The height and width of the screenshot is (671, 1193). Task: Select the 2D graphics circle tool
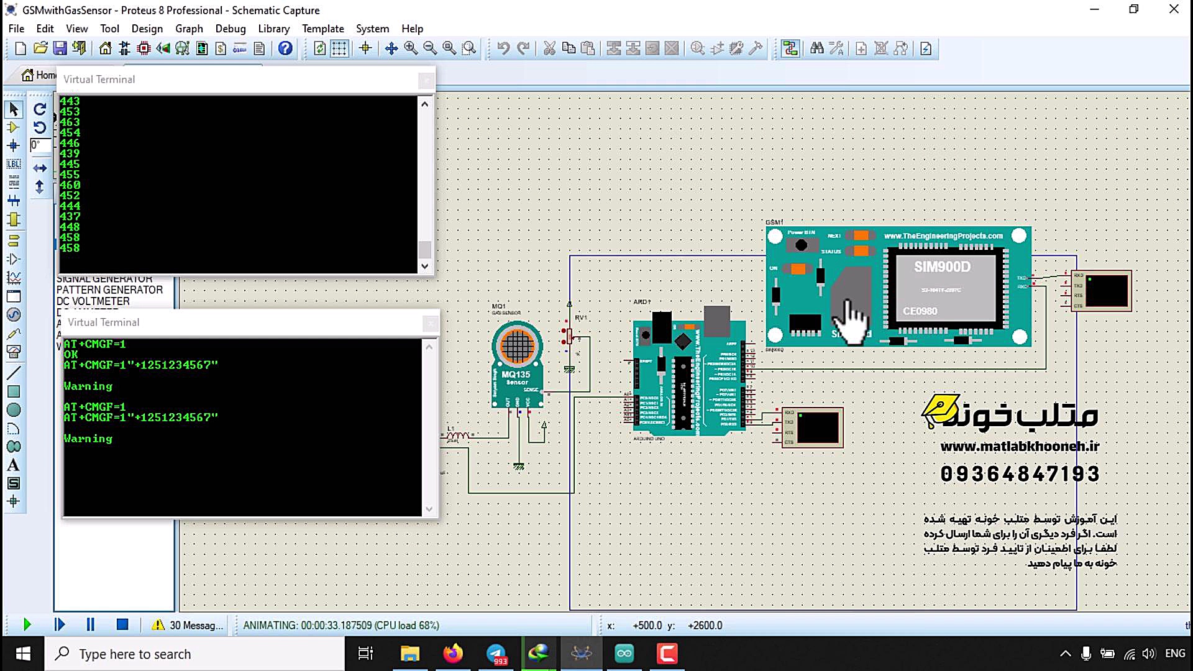(x=14, y=410)
